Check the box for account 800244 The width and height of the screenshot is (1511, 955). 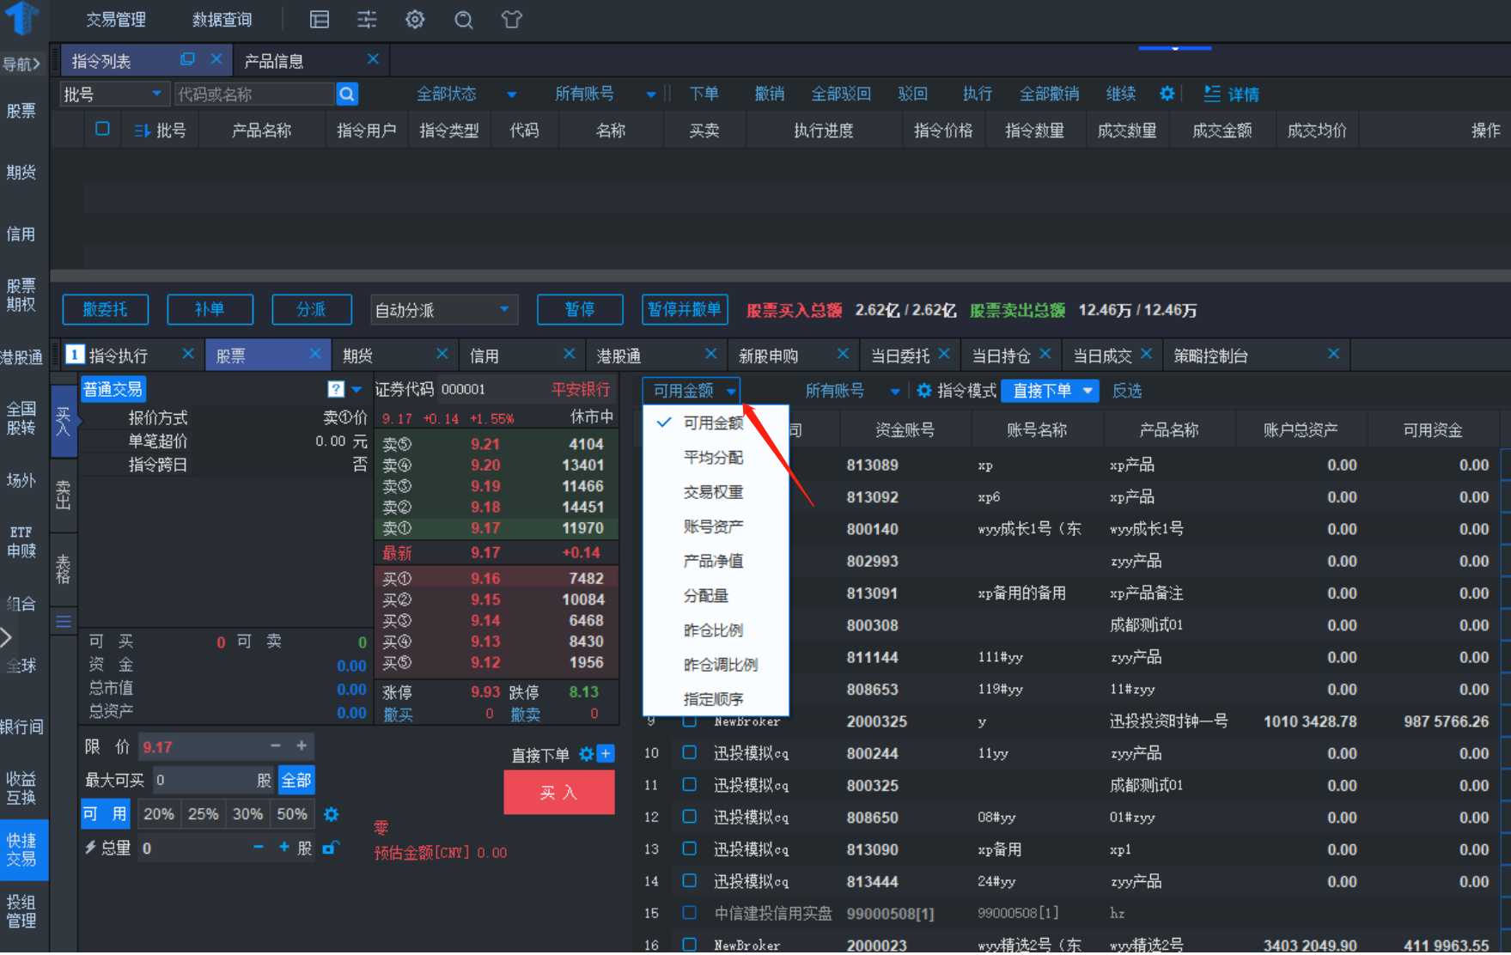(x=689, y=753)
